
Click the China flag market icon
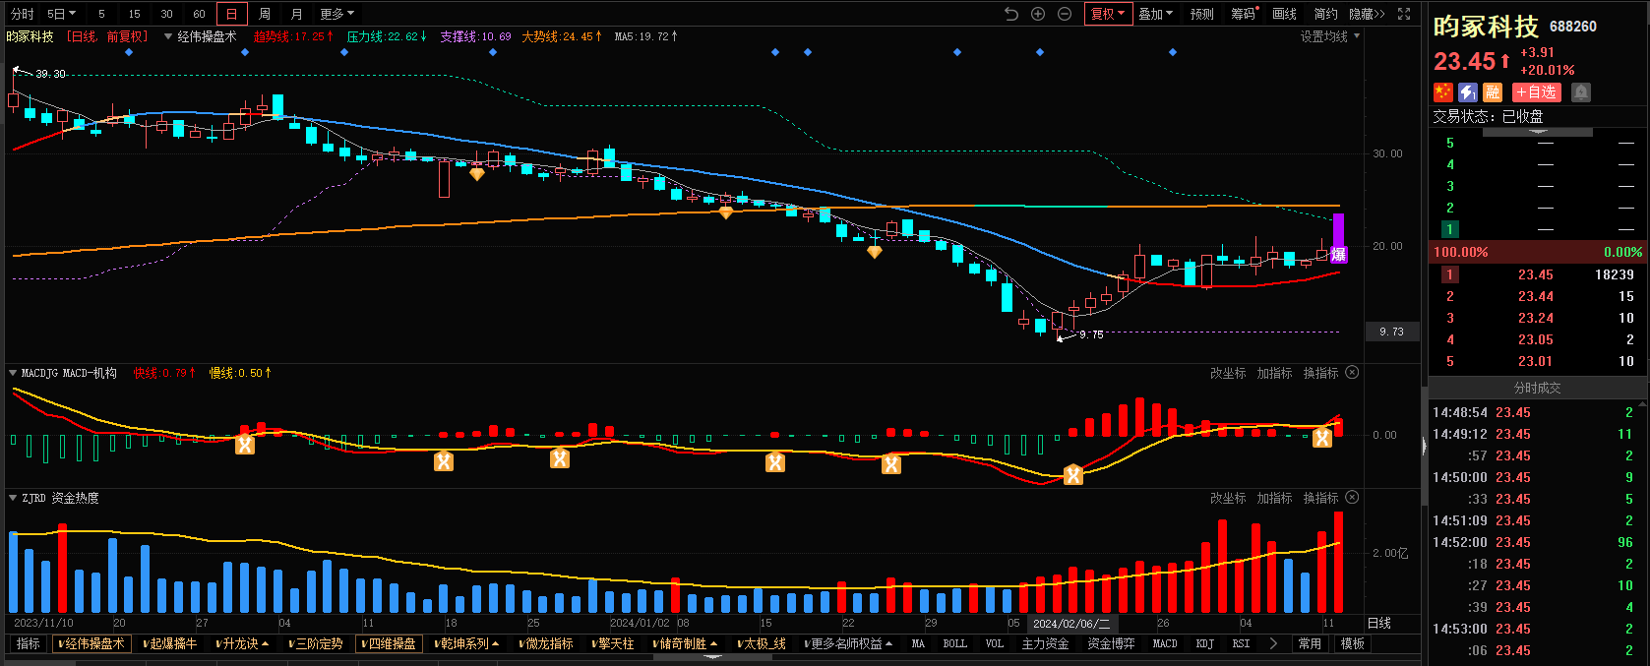coord(1443,91)
